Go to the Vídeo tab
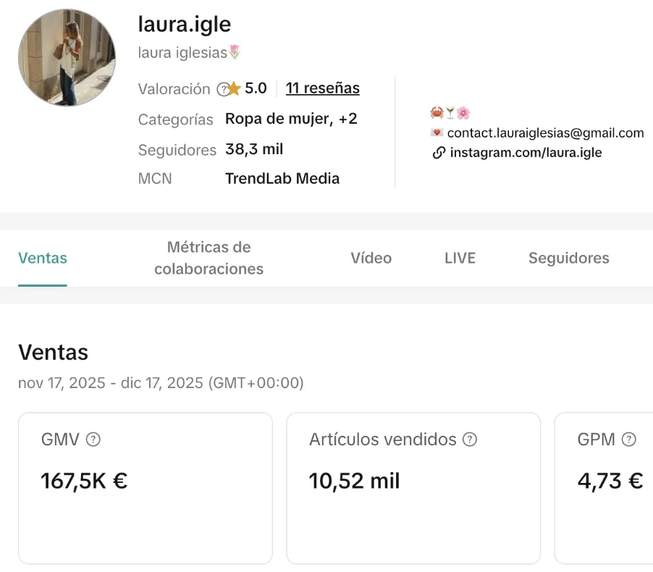Screen dimensions: 653x572 (371, 258)
